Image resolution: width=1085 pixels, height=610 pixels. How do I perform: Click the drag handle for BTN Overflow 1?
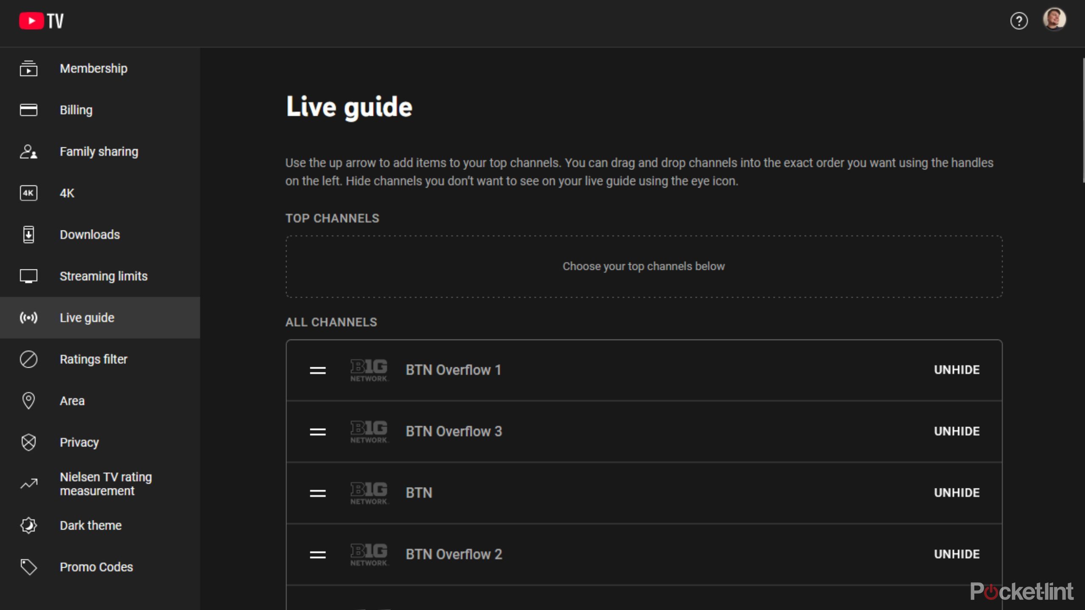[x=317, y=370]
